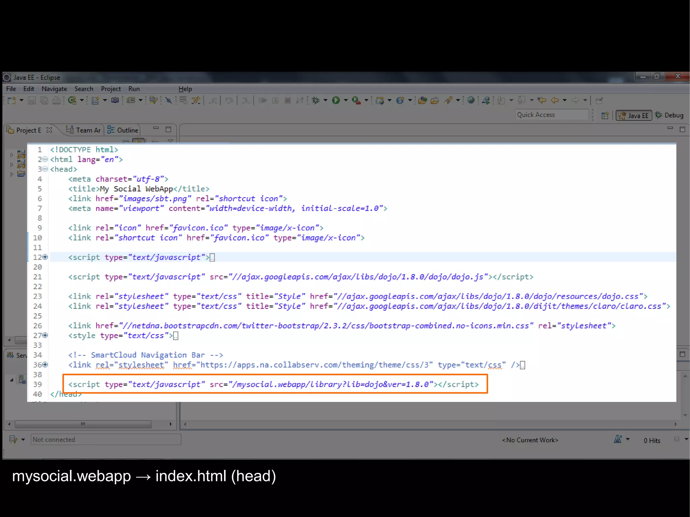
Task: Click the Next Annotation icon
Action: coord(501,100)
